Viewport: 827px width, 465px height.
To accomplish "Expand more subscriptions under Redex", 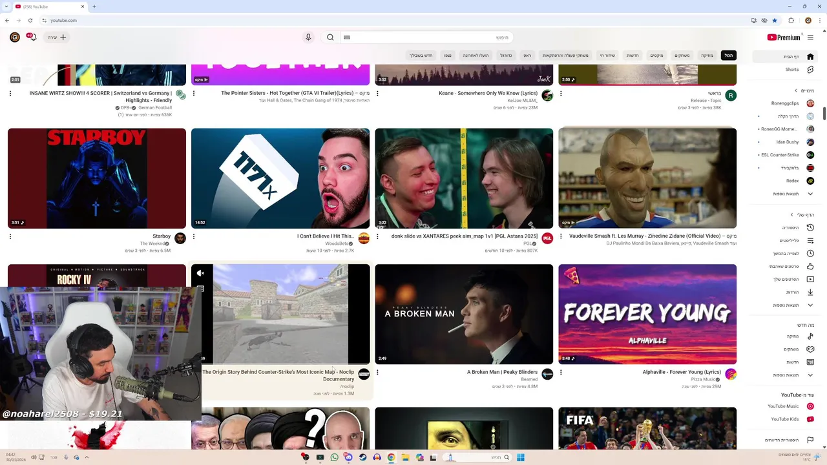I will tap(786, 194).
